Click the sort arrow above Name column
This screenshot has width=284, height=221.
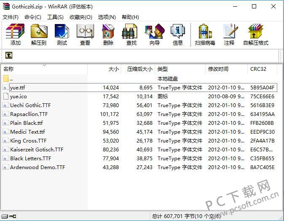(x=44, y=65)
